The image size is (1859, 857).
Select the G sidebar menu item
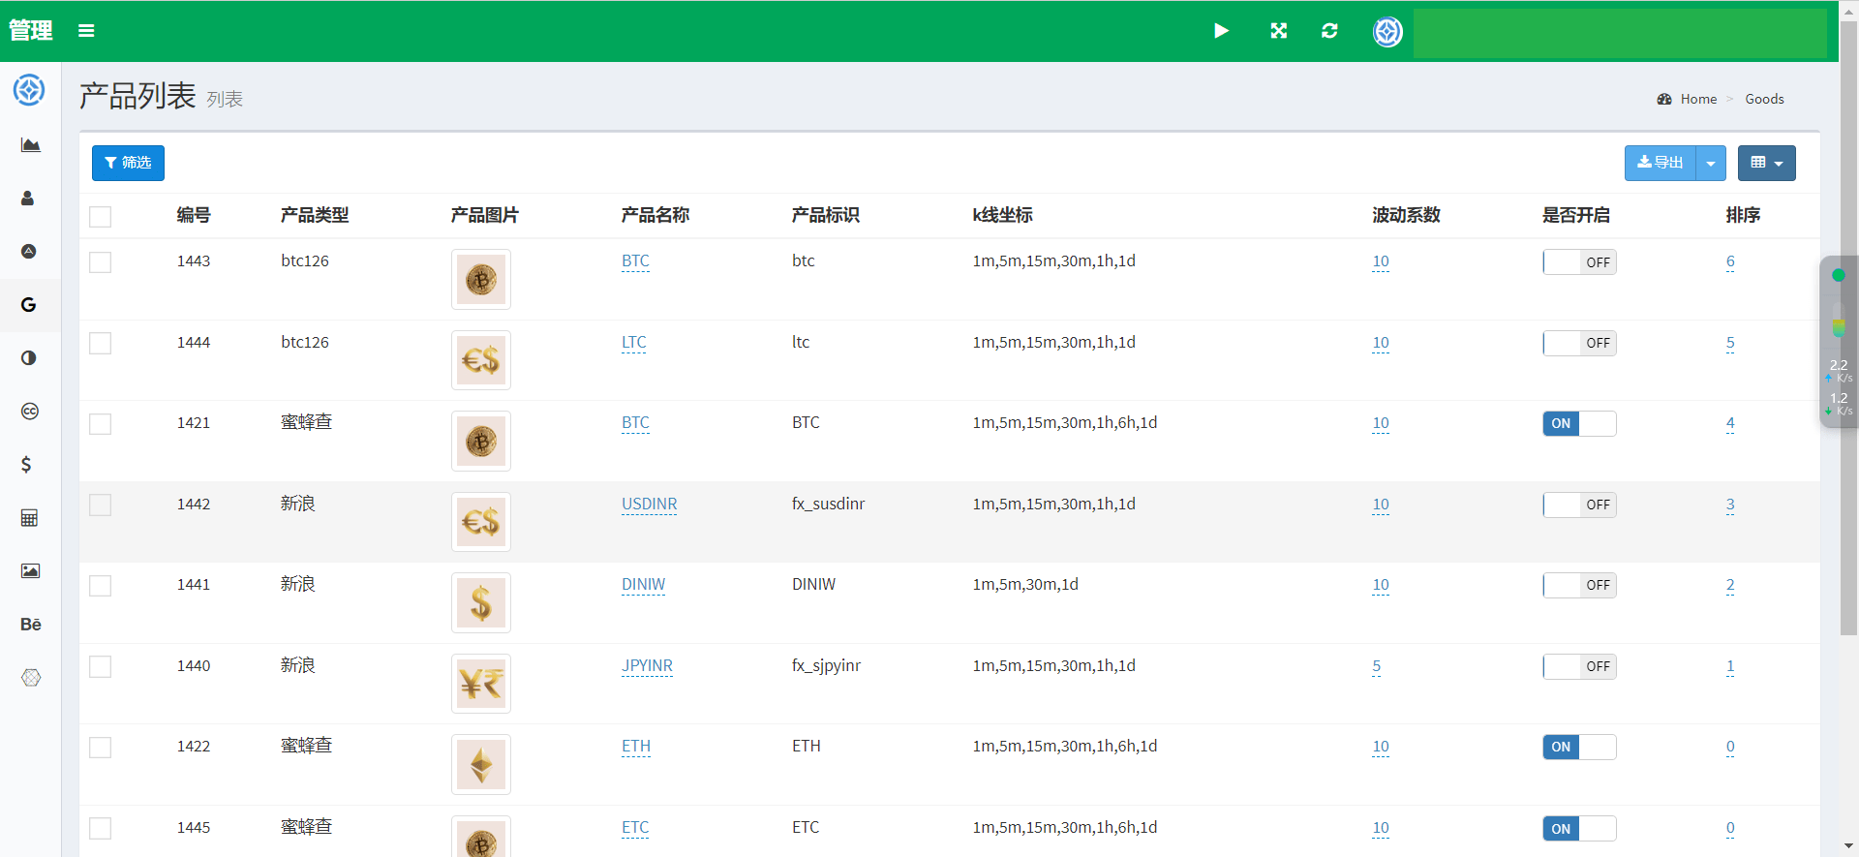[29, 305]
